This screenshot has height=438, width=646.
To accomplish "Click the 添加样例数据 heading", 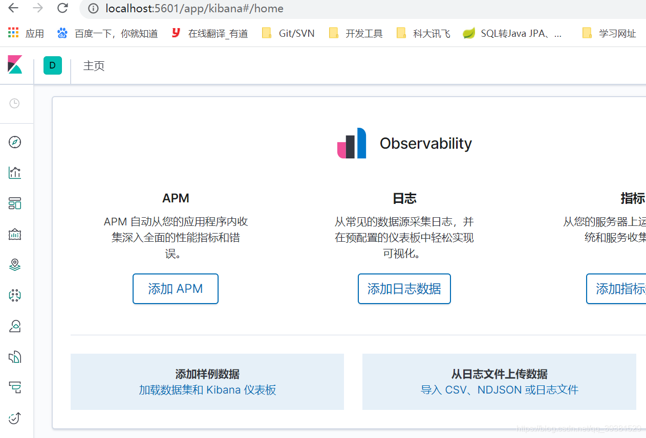I will pos(207,374).
